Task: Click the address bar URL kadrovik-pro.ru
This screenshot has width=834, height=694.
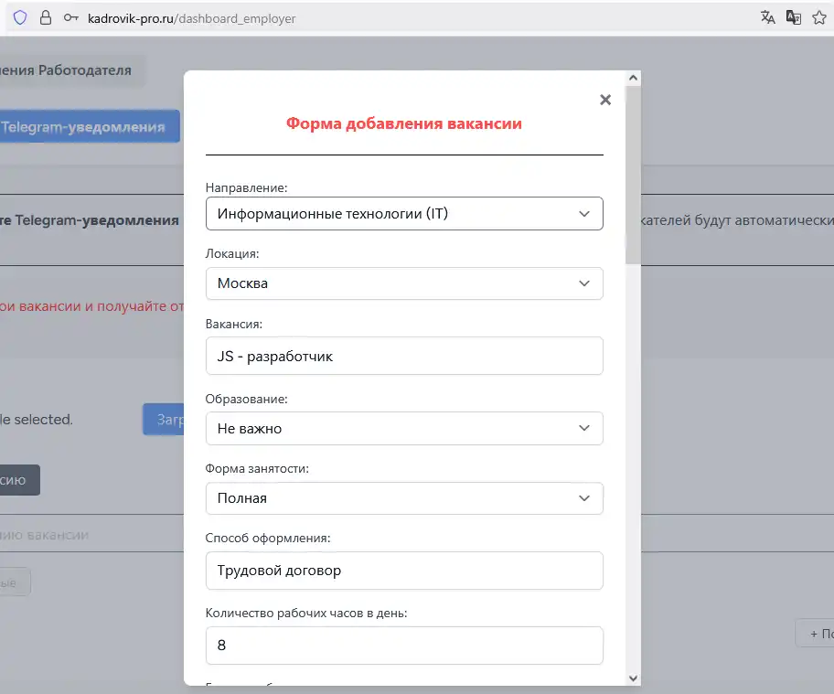Action: (191, 18)
